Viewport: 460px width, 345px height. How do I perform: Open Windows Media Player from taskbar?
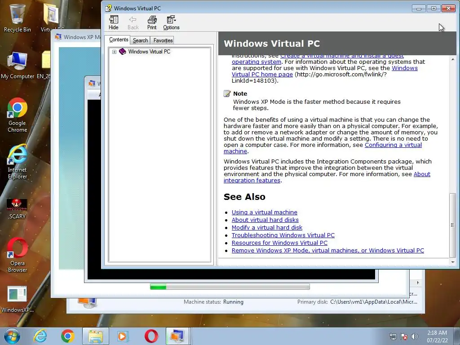tap(123, 336)
